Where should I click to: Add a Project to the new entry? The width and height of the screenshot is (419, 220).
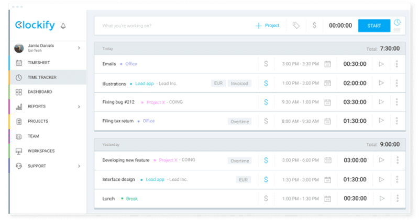(x=268, y=26)
